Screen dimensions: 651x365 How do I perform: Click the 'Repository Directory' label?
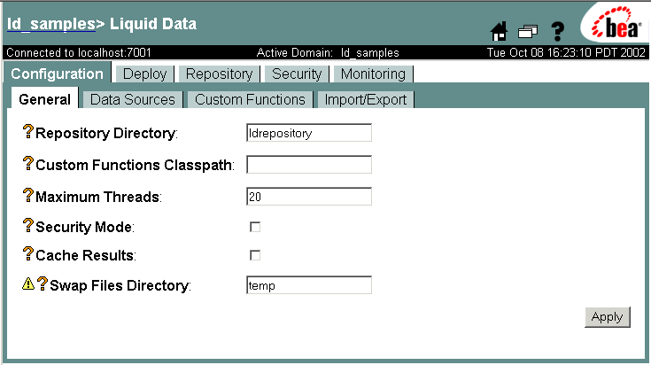coord(106,133)
